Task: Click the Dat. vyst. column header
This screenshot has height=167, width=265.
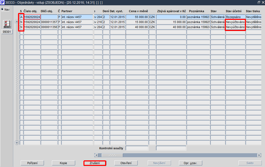Action: click(x=116, y=11)
